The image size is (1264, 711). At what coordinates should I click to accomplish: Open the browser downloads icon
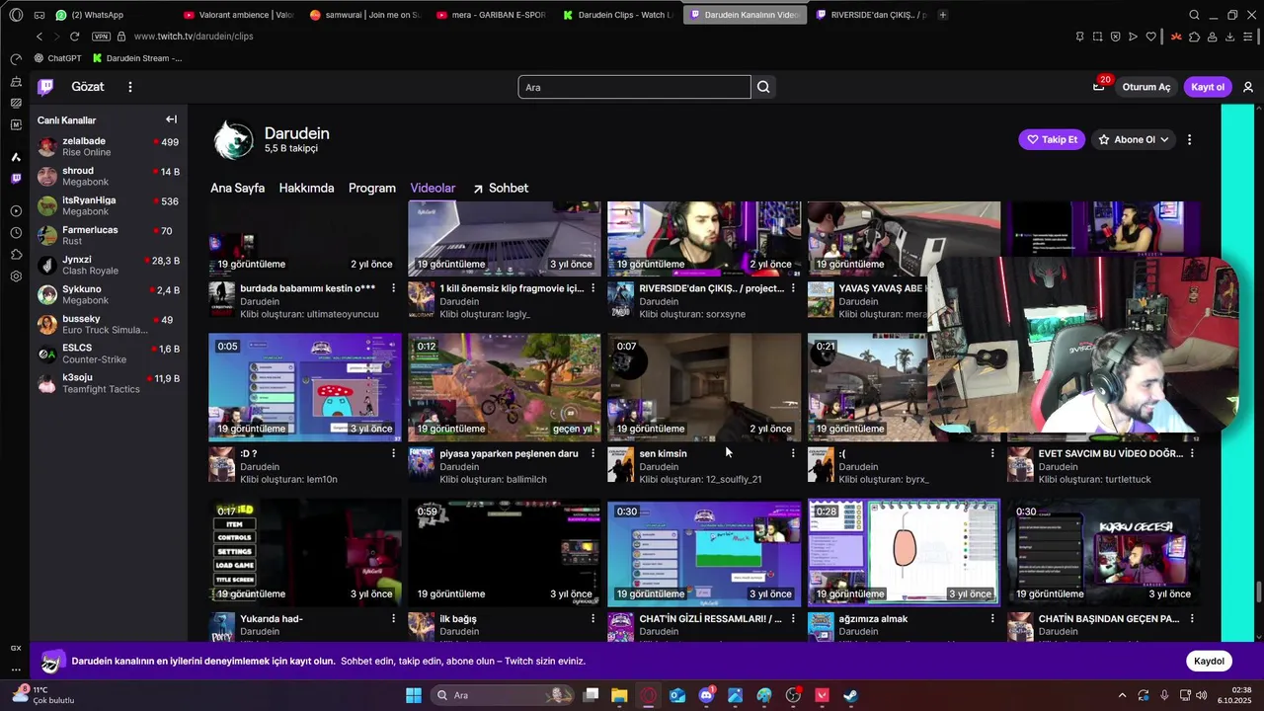1230,37
